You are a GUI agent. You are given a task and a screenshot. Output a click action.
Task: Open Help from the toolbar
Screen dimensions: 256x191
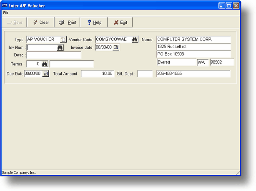(x=94, y=22)
